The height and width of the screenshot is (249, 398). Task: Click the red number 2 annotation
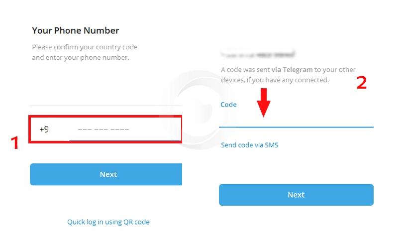tap(362, 83)
